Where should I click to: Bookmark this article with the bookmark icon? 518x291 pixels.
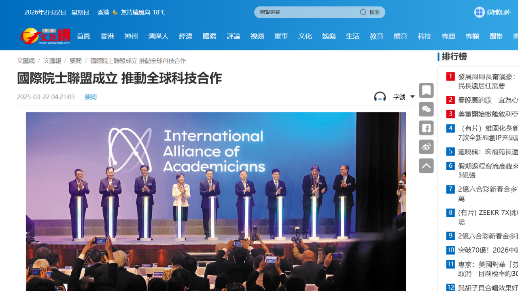(x=426, y=91)
